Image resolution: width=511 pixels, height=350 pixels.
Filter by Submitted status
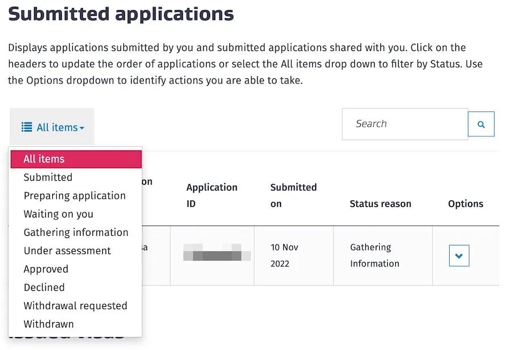point(48,177)
